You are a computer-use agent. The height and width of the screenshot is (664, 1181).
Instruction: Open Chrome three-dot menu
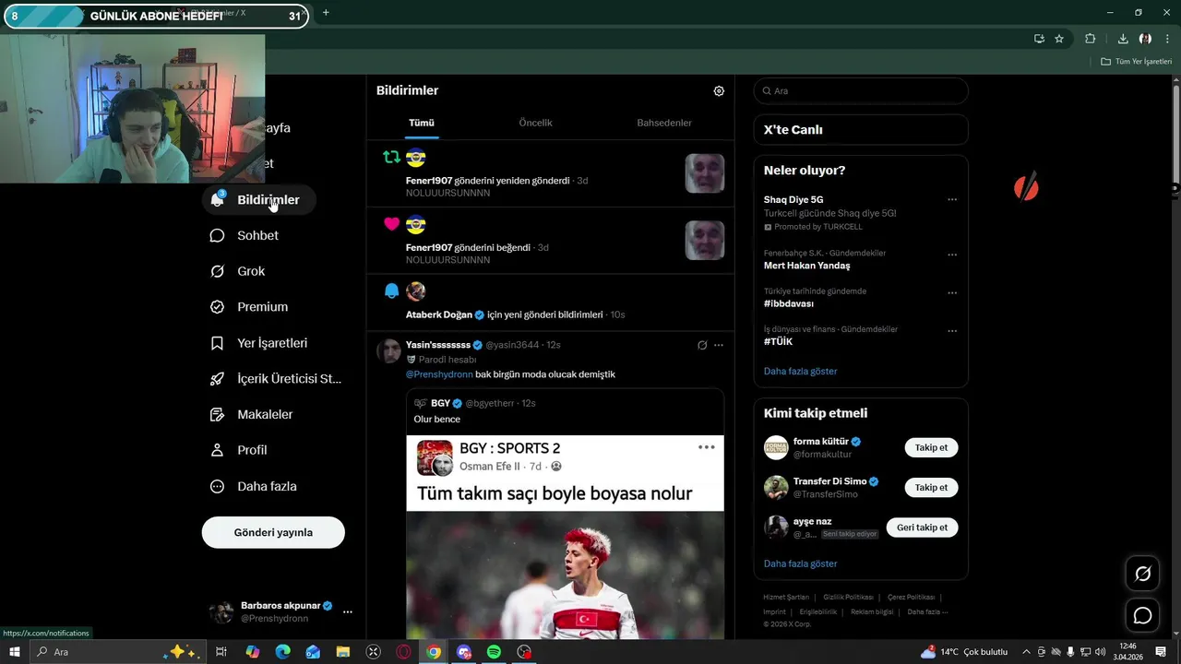(1167, 39)
